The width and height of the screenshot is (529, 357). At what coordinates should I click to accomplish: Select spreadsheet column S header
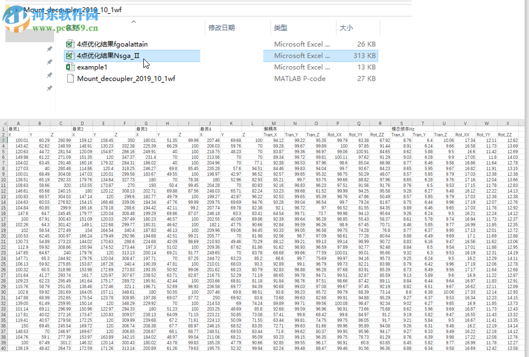[401, 123]
